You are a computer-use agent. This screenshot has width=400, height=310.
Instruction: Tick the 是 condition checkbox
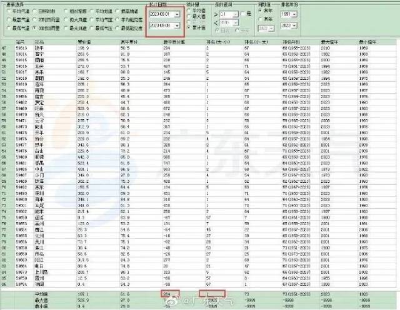pyautogui.click(x=242, y=14)
